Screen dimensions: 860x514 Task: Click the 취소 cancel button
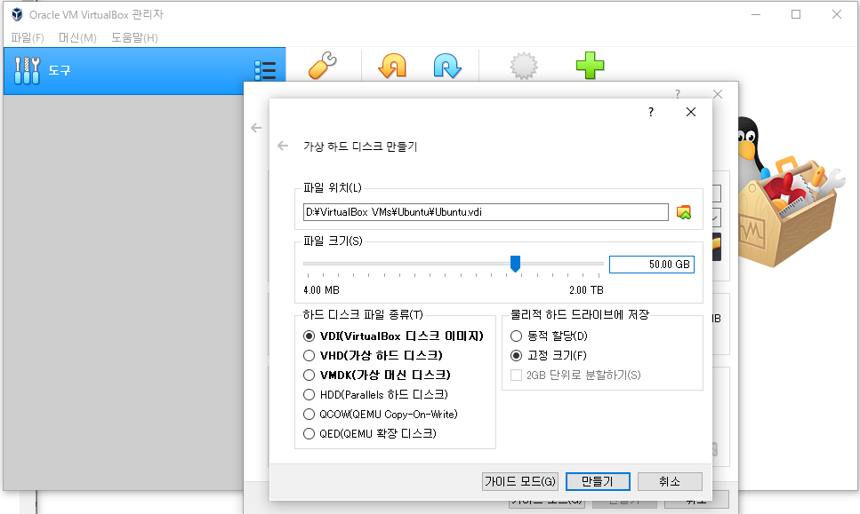click(x=670, y=481)
